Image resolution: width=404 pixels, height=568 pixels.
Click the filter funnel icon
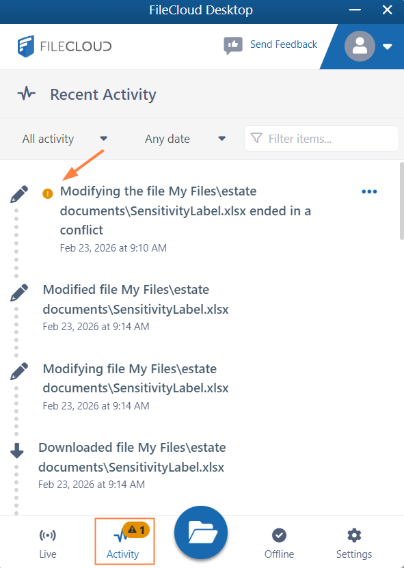pos(256,138)
